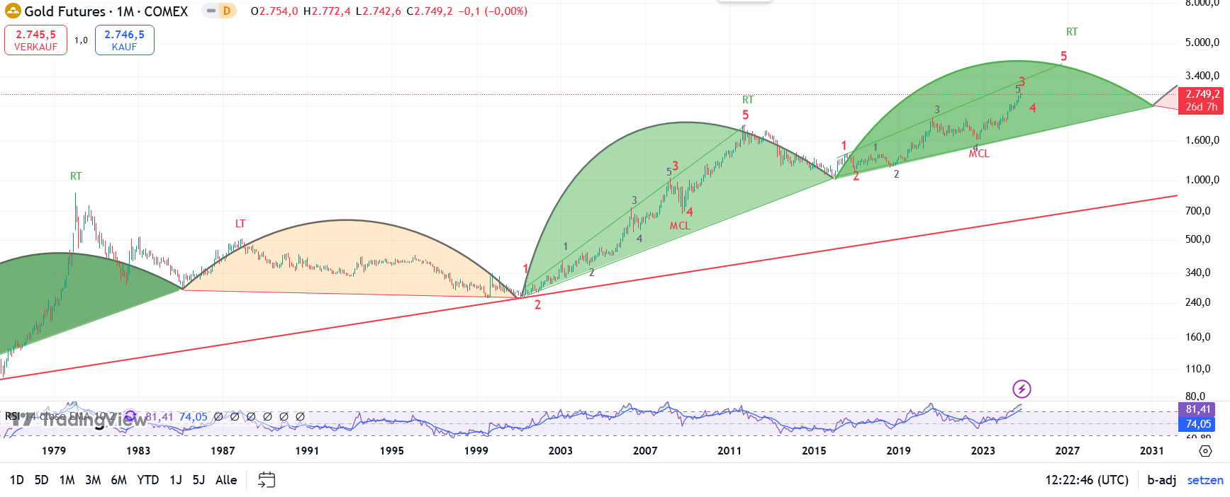This screenshot has height=497, width=1230.
Task: Select the RT label above the 1980 peak
Action: click(x=76, y=176)
